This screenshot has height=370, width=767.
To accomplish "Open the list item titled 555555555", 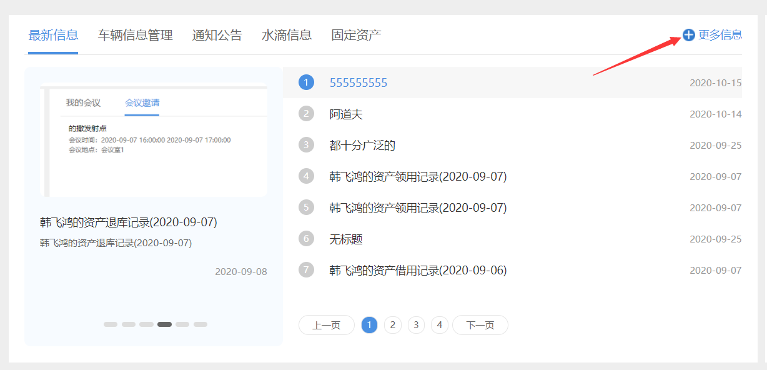I will coord(359,83).
